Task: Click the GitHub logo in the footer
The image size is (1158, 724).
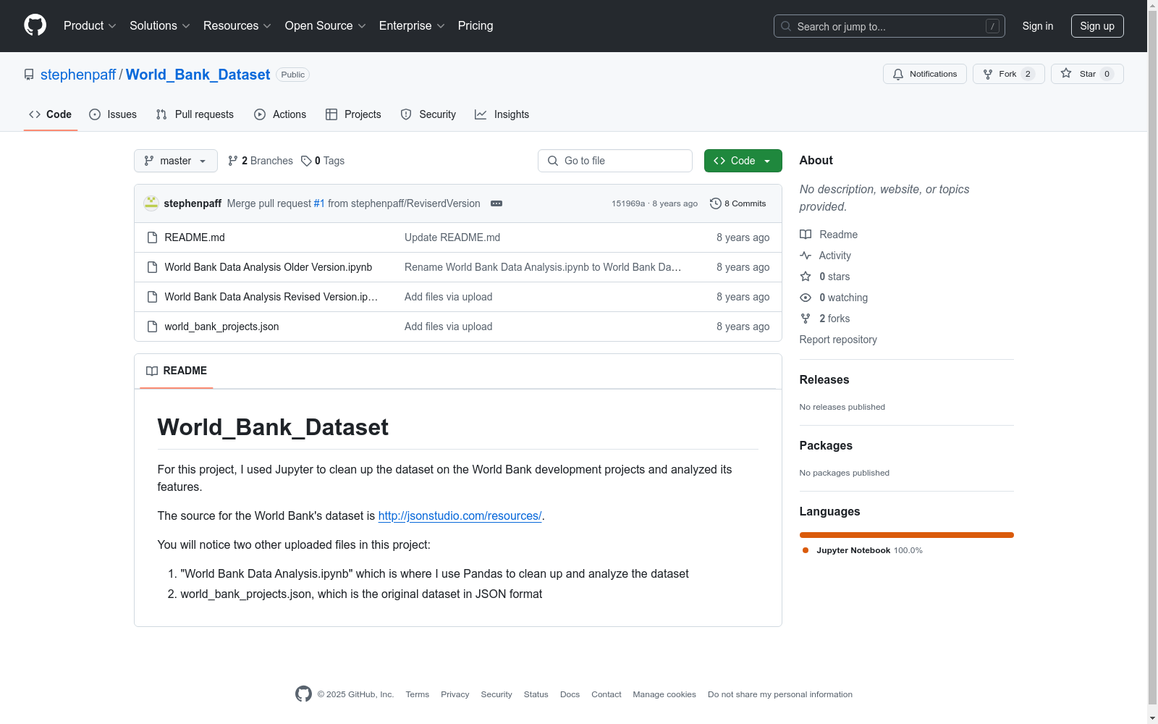Action: click(x=303, y=694)
